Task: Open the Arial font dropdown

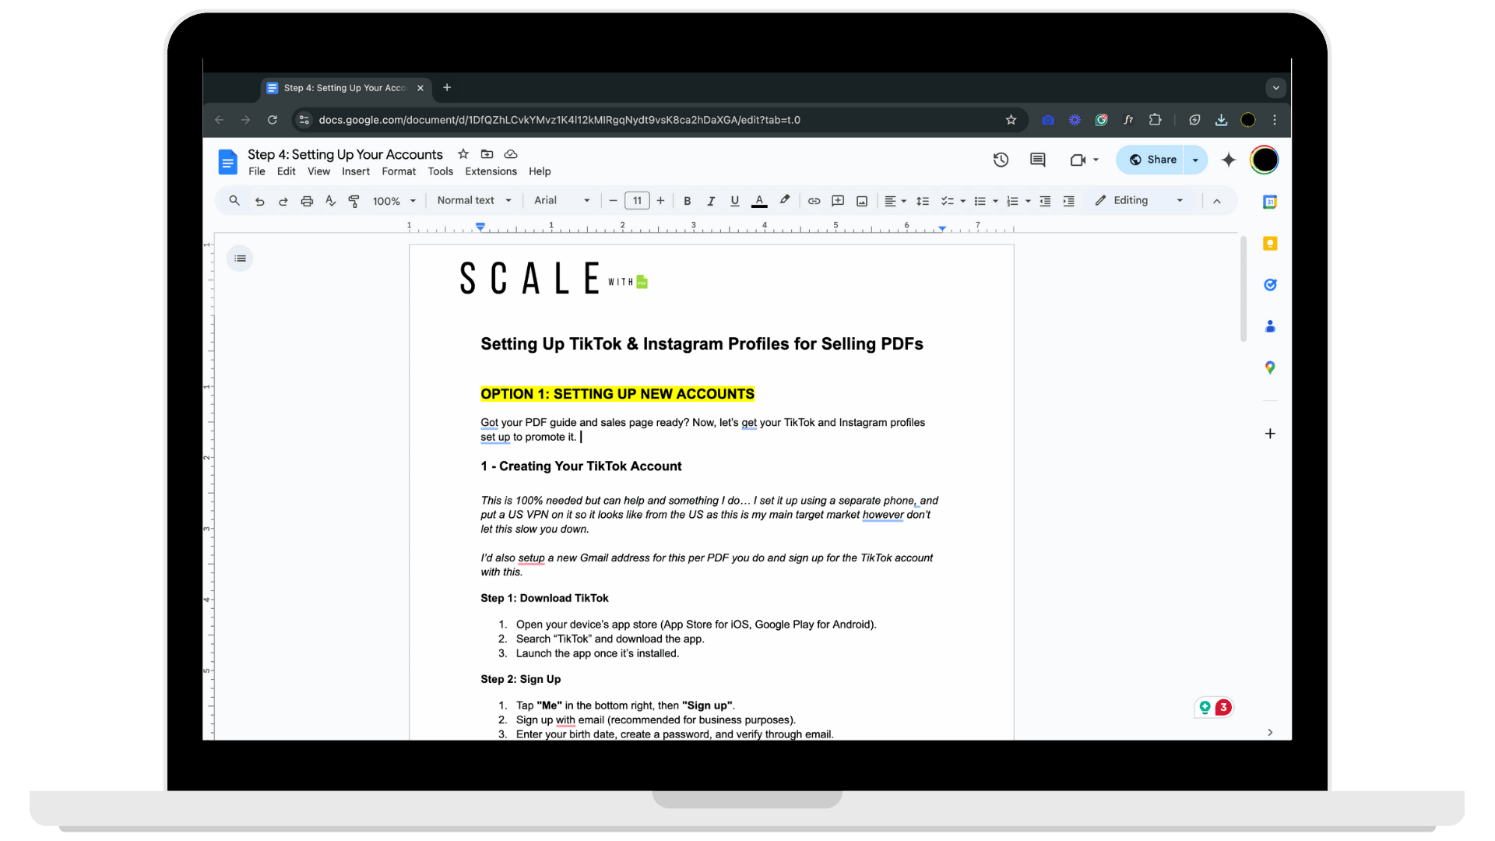Action: pyautogui.click(x=561, y=201)
